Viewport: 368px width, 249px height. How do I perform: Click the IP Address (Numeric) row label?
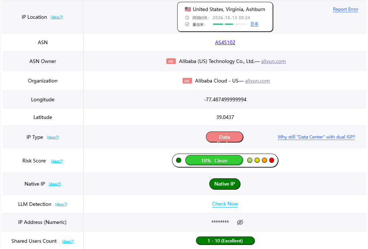coord(42,222)
